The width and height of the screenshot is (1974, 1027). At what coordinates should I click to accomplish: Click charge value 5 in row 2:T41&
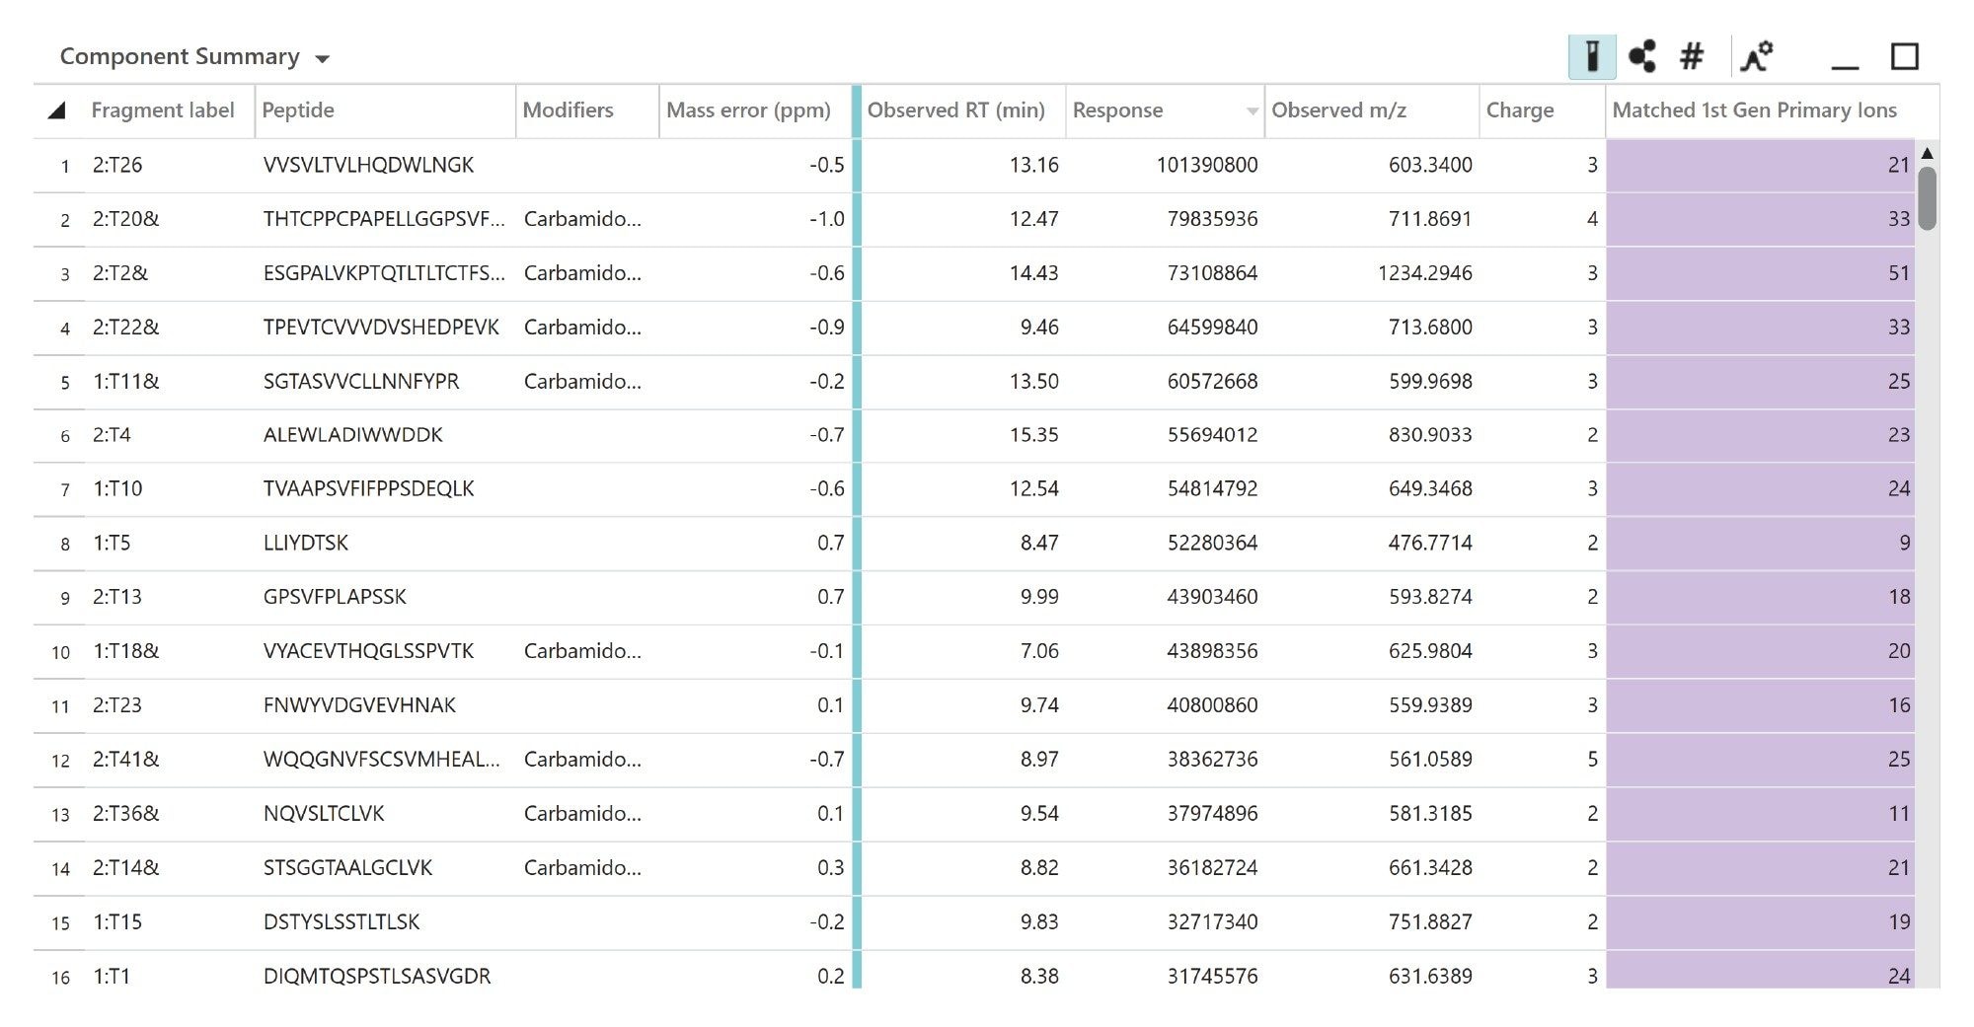click(1592, 760)
